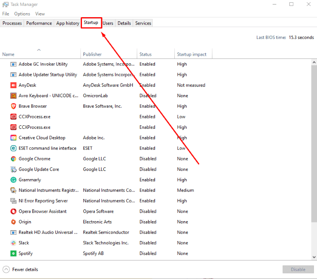Open the Options menu
This screenshot has height=279, width=317.
pyautogui.click(x=22, y=14)
